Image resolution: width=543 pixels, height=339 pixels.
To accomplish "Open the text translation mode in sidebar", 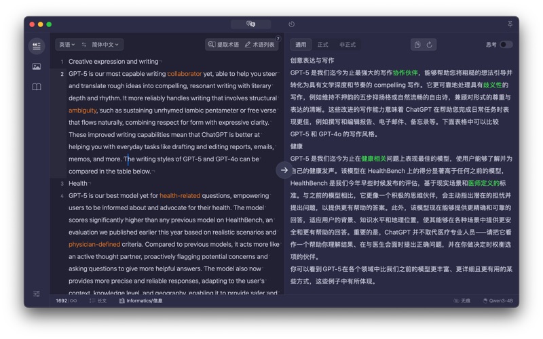I will point(37,45).
